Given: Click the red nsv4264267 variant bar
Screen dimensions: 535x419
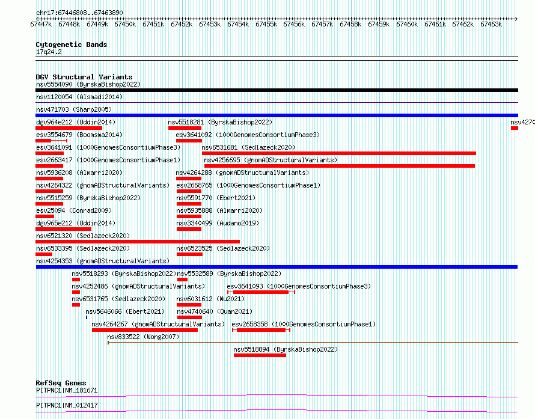Looking at the screenshot, I should tap(145, 330).
